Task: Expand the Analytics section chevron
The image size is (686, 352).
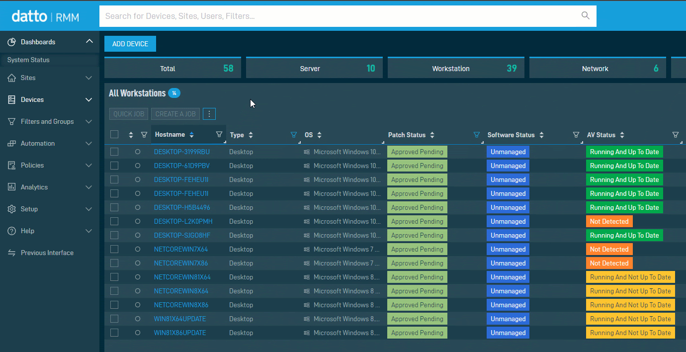Action: click(x=89, y=187)
